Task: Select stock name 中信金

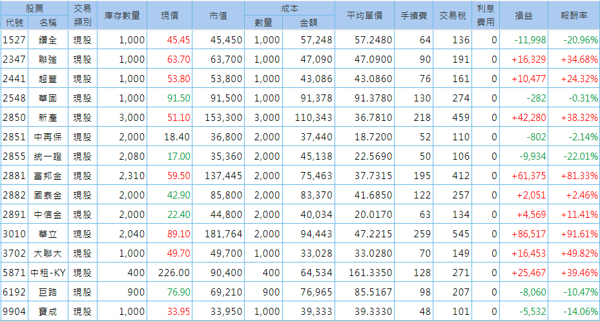Action: click(x=48, y=215)
